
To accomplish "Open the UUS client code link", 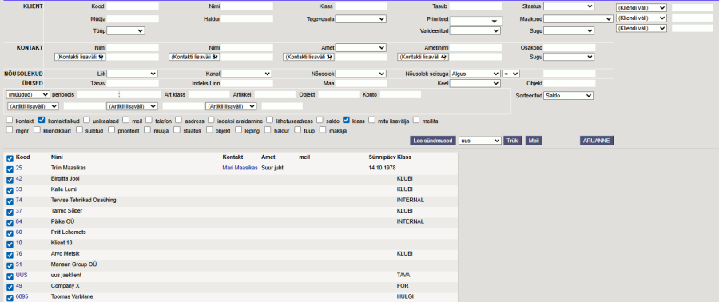I will point(22,275).
